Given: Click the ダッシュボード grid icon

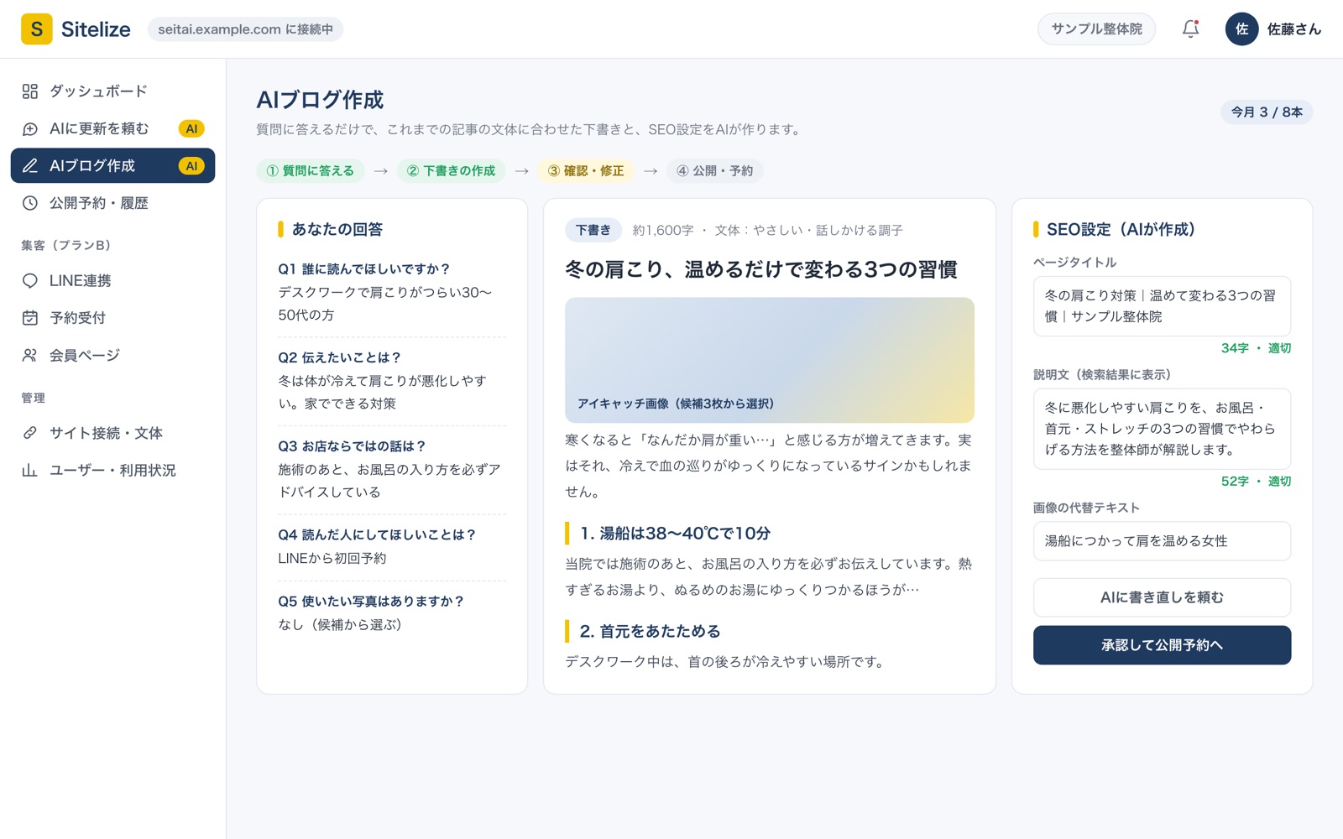Looking at the screenshot, I should (x=30, y=91).
